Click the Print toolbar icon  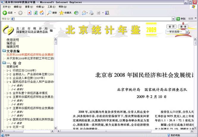tap(92, 13)
